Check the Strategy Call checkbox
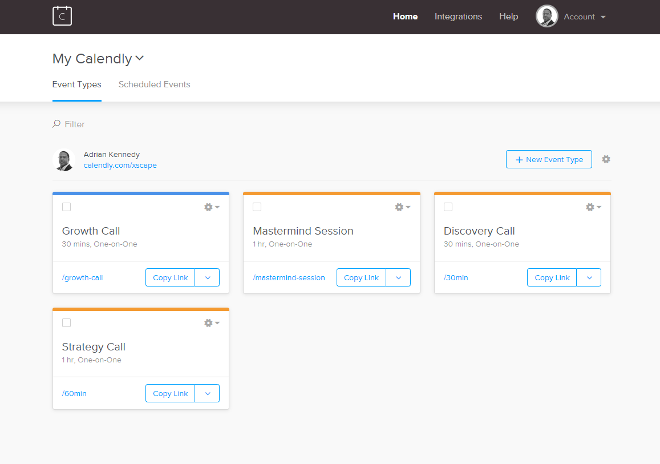 point(67,322)
